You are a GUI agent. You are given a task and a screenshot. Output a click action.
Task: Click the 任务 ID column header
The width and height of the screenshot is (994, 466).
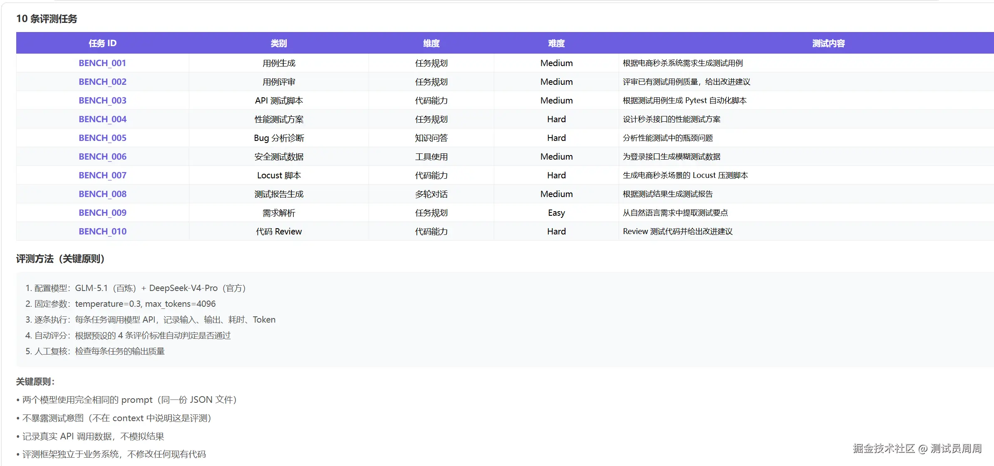[x=102, y=43]
